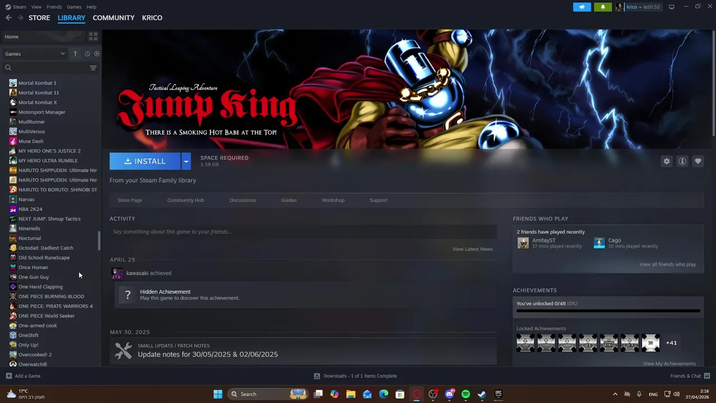Viewport: 716px width, 403px height.
Task: Open Discussions link
Action: click(x=243, y=200)
